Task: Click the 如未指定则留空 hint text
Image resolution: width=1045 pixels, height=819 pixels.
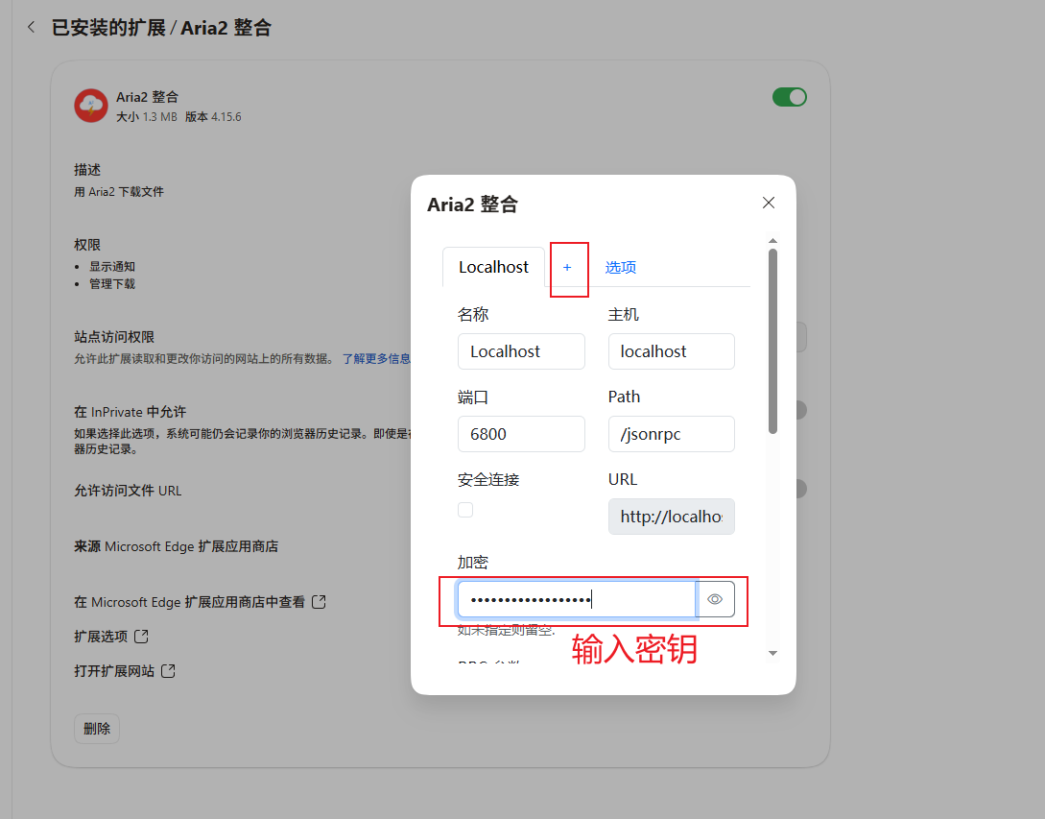Action: 506,630
